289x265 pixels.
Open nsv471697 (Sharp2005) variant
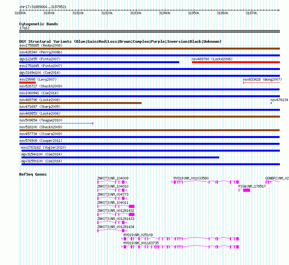point(149,110)
